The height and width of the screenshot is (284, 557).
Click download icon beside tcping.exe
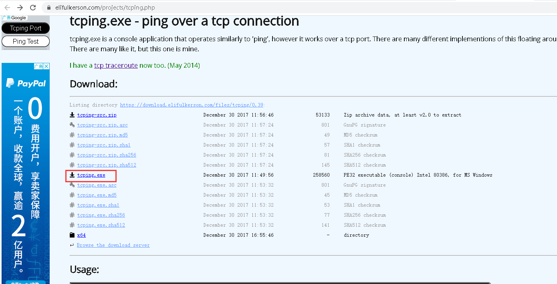click(x=72, y=175)
